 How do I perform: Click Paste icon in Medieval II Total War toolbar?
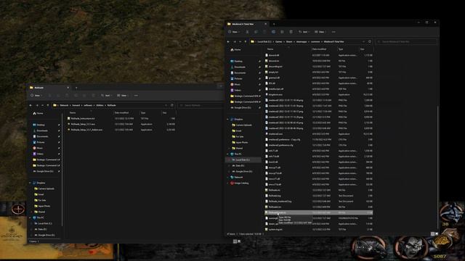(264, 32)
